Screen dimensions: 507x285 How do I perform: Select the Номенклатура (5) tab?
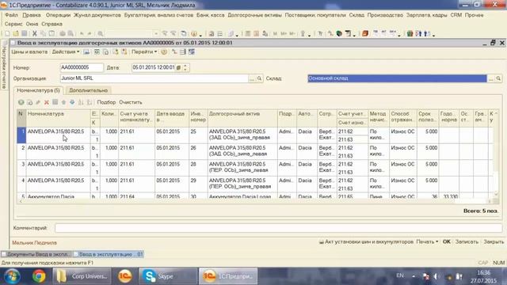pyautogui.click(x=38, y=90)
